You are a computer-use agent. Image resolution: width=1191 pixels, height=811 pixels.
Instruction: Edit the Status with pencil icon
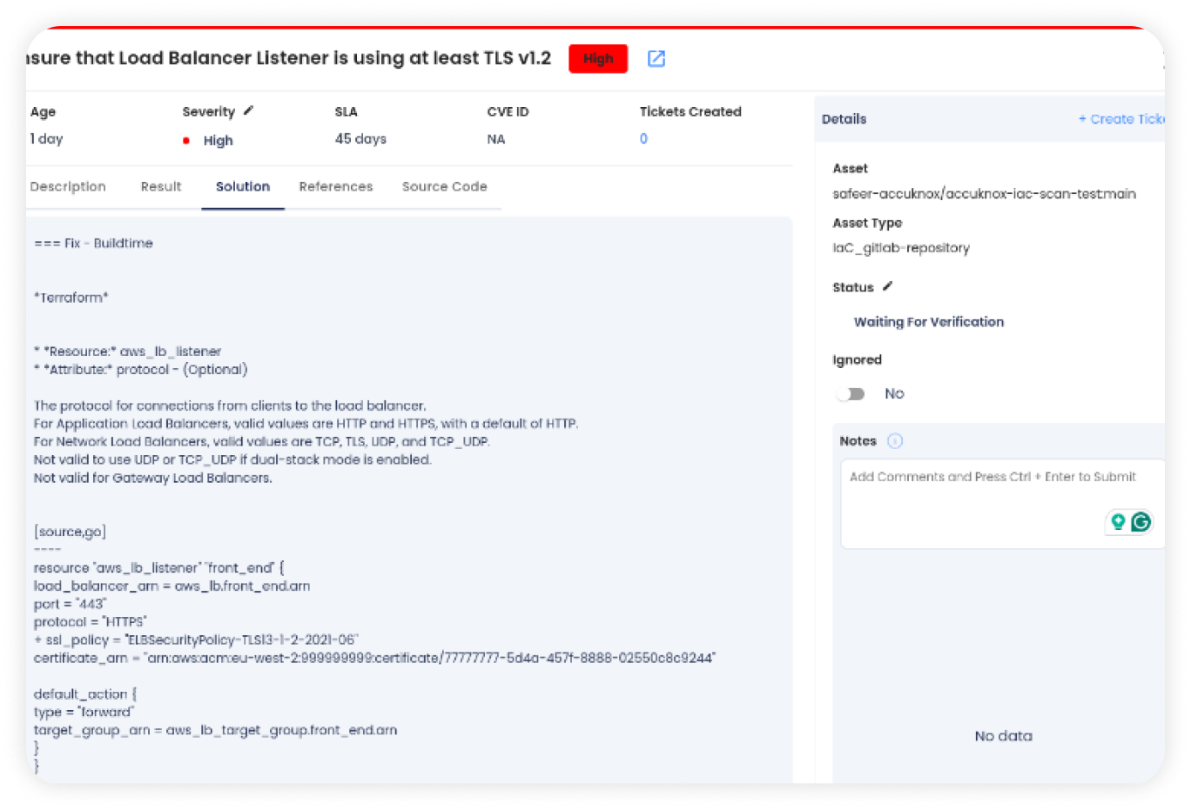click(x=887, y=286)
